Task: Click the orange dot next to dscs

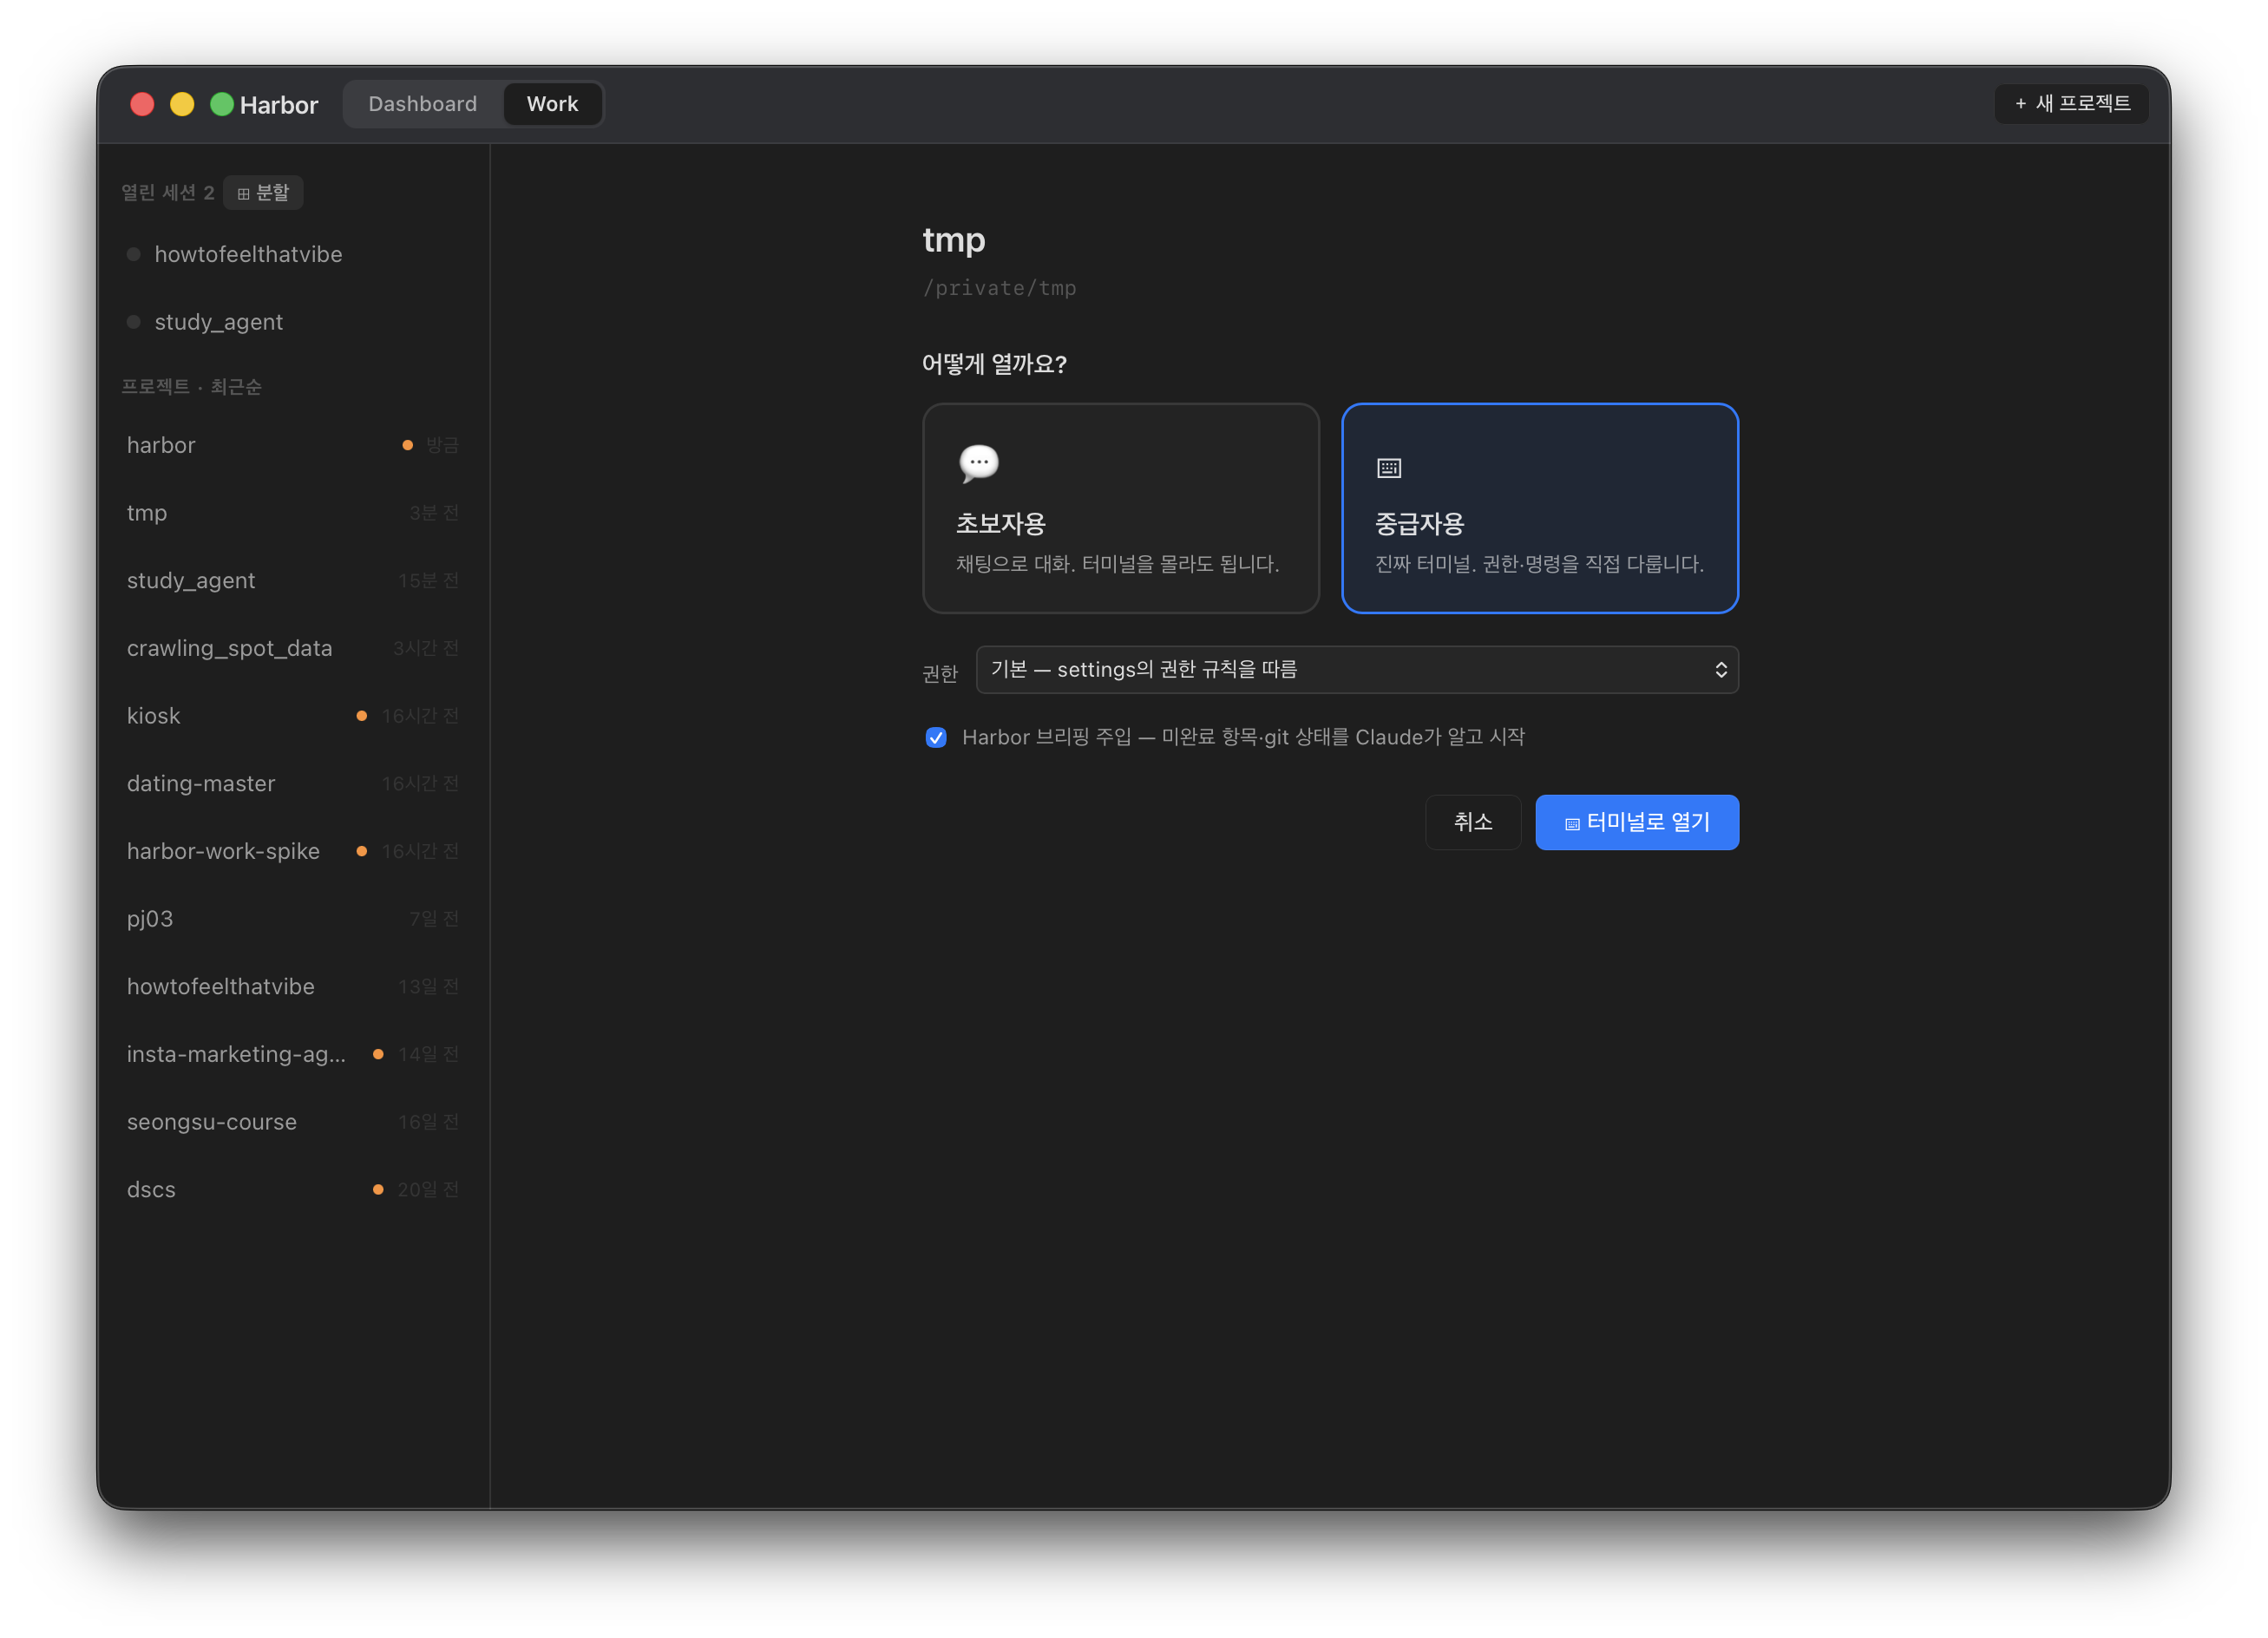Action: click(x=378, y=1190)
